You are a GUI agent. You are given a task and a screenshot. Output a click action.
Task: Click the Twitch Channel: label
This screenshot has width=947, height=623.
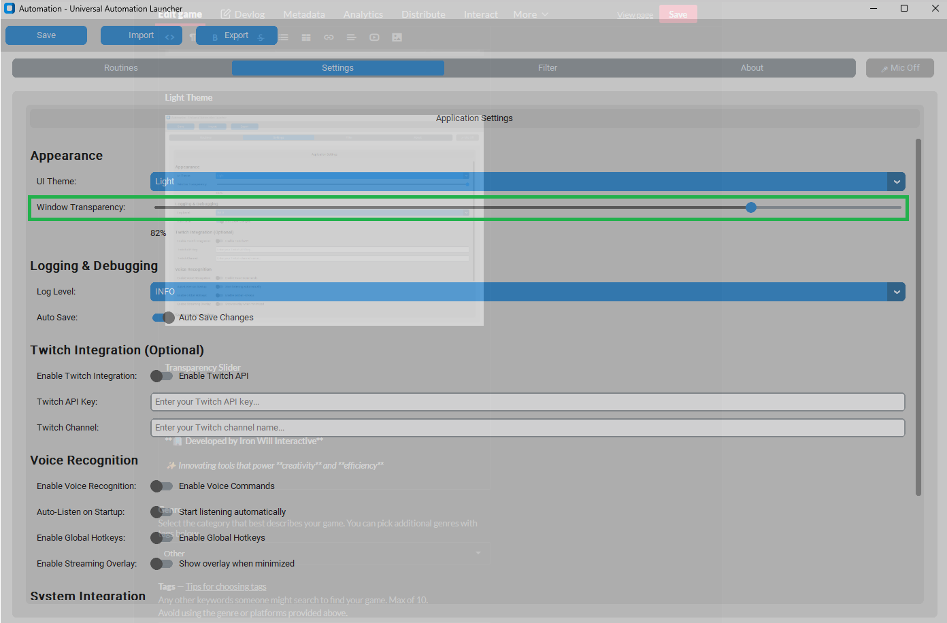tap(68, 428)
